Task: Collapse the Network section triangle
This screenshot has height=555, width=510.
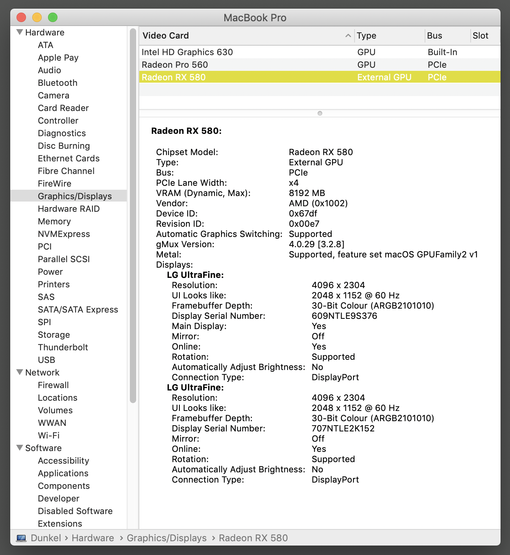Action: tap(20, 372)
